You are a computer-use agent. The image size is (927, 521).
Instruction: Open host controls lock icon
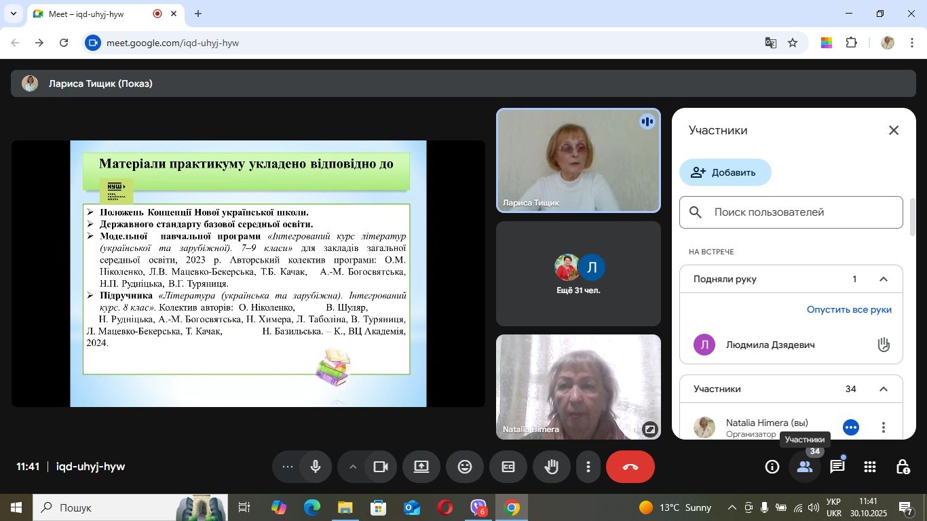[903, 467]
